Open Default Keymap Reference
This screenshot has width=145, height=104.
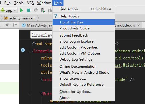coord(84,85)
